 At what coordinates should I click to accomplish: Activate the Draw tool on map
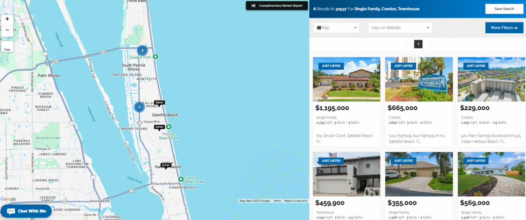click(x=7, y=47)
